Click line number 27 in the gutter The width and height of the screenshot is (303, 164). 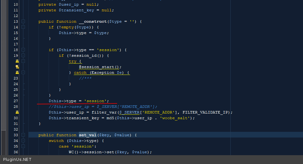(x=16, y=101)
